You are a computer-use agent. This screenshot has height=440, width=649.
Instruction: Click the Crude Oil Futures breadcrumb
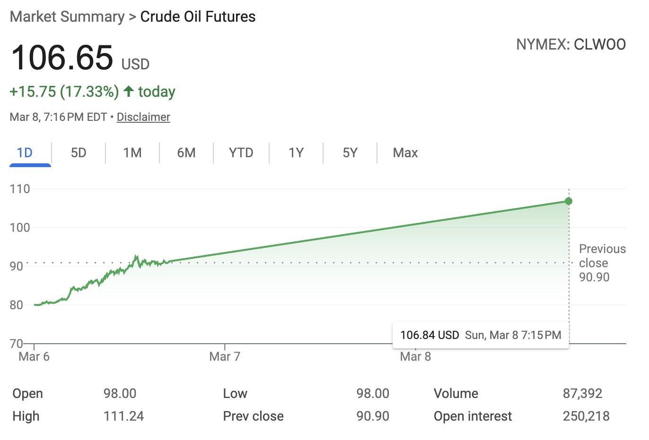pyautogui.click(x=198, y=17)
